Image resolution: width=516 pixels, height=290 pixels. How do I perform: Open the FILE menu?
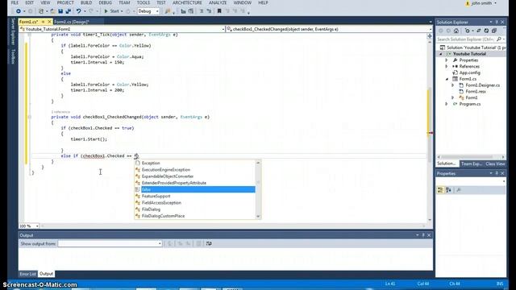pos(15,2)
